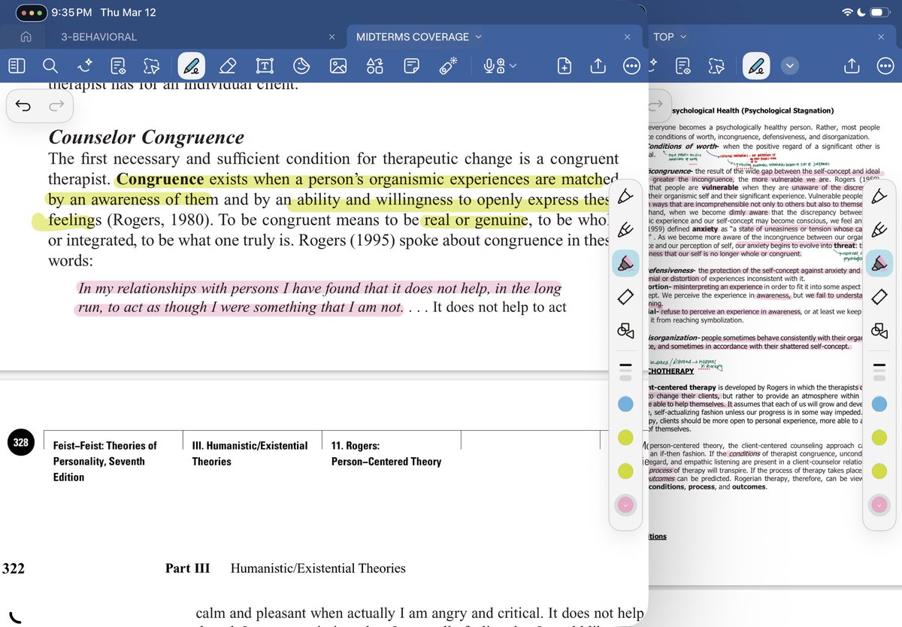
Task: Select the Lasso tool in left window
Action: [153, 66]
